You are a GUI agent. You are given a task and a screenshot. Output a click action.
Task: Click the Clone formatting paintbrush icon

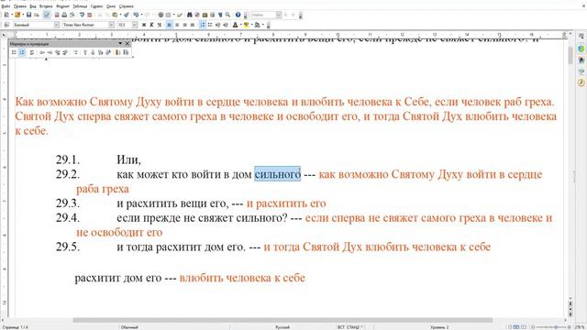[x=127, y=15]
